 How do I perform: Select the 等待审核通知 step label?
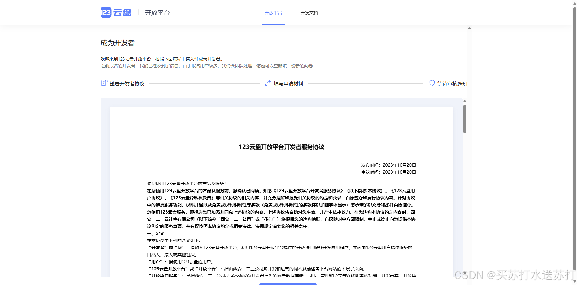pyautogui.click(x=452, y=83)
